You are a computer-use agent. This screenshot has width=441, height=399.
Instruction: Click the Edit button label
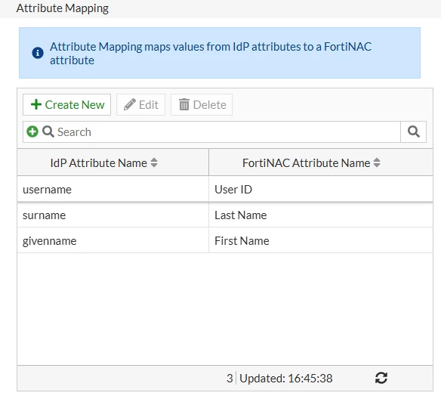click(149, 105)
